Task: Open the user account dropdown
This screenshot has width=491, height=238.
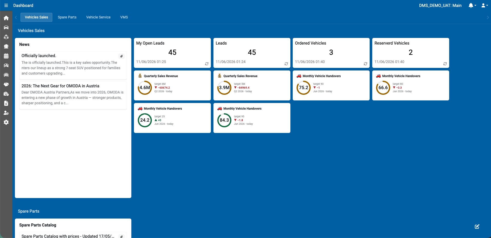Action: (x=485, y=5)
